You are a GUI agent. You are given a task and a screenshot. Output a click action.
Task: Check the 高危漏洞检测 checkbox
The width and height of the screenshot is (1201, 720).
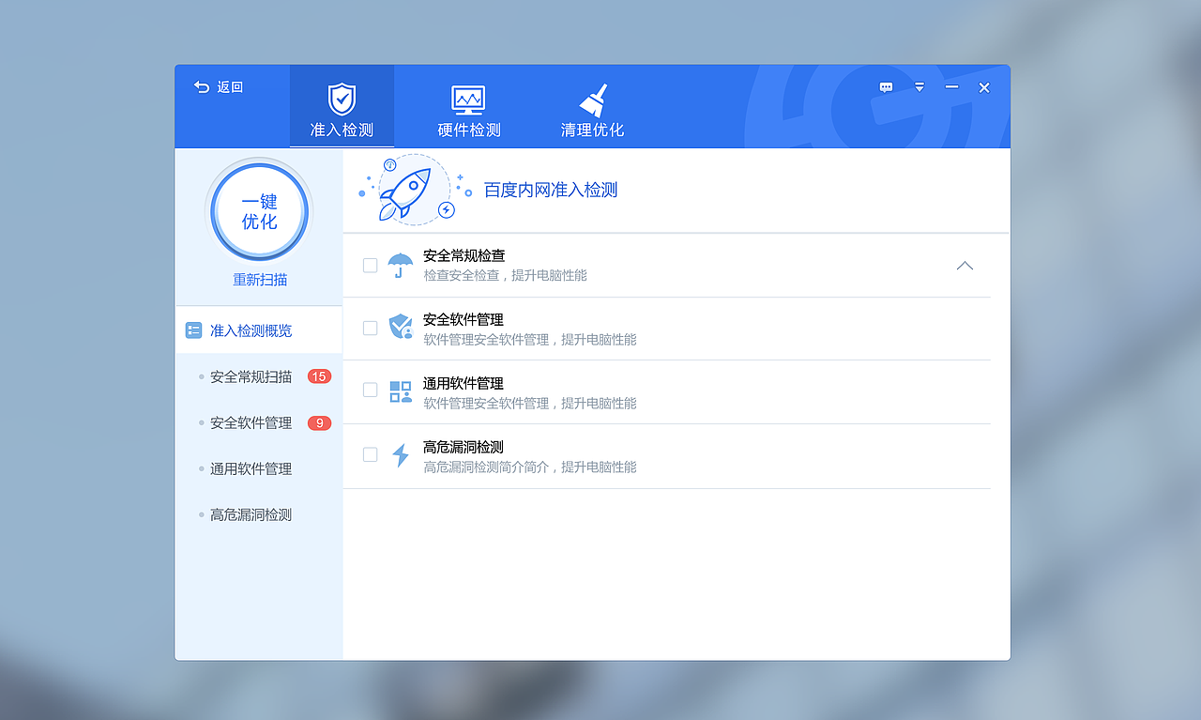click(370, 454)
